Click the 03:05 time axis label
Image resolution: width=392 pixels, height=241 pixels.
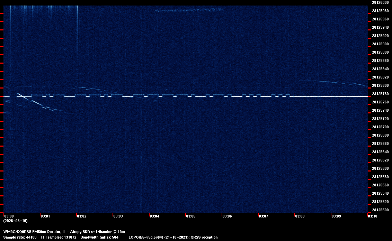pyautogui.click(x=191, y=216)
